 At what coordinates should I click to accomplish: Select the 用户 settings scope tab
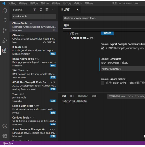67,25
